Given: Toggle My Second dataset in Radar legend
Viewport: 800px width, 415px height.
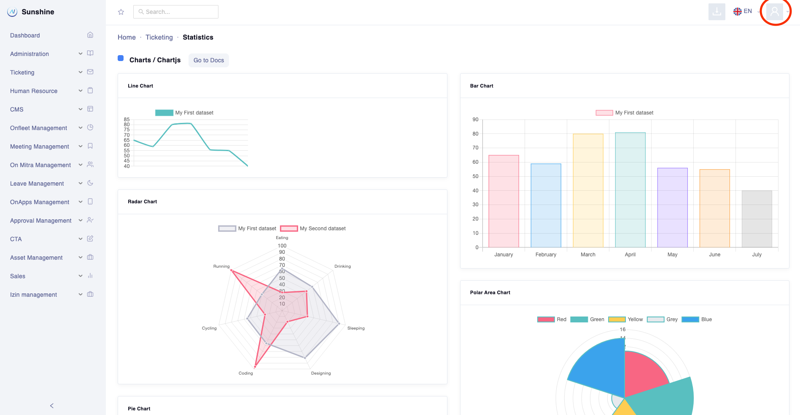Looking at the screenshot, I should click(x=313, y=229).
